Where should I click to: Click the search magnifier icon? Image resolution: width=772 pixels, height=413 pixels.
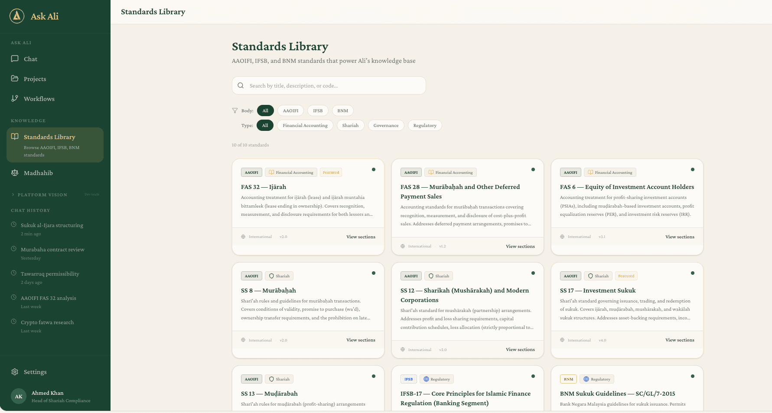coord(241,85)
